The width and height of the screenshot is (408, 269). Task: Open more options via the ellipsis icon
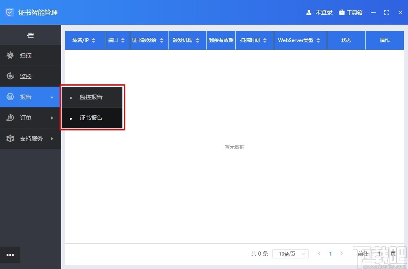point(10,255)
